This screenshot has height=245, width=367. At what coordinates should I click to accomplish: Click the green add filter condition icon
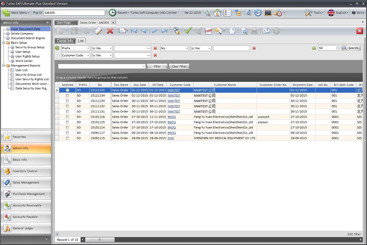pyautogui.click(x=57, y=48)
